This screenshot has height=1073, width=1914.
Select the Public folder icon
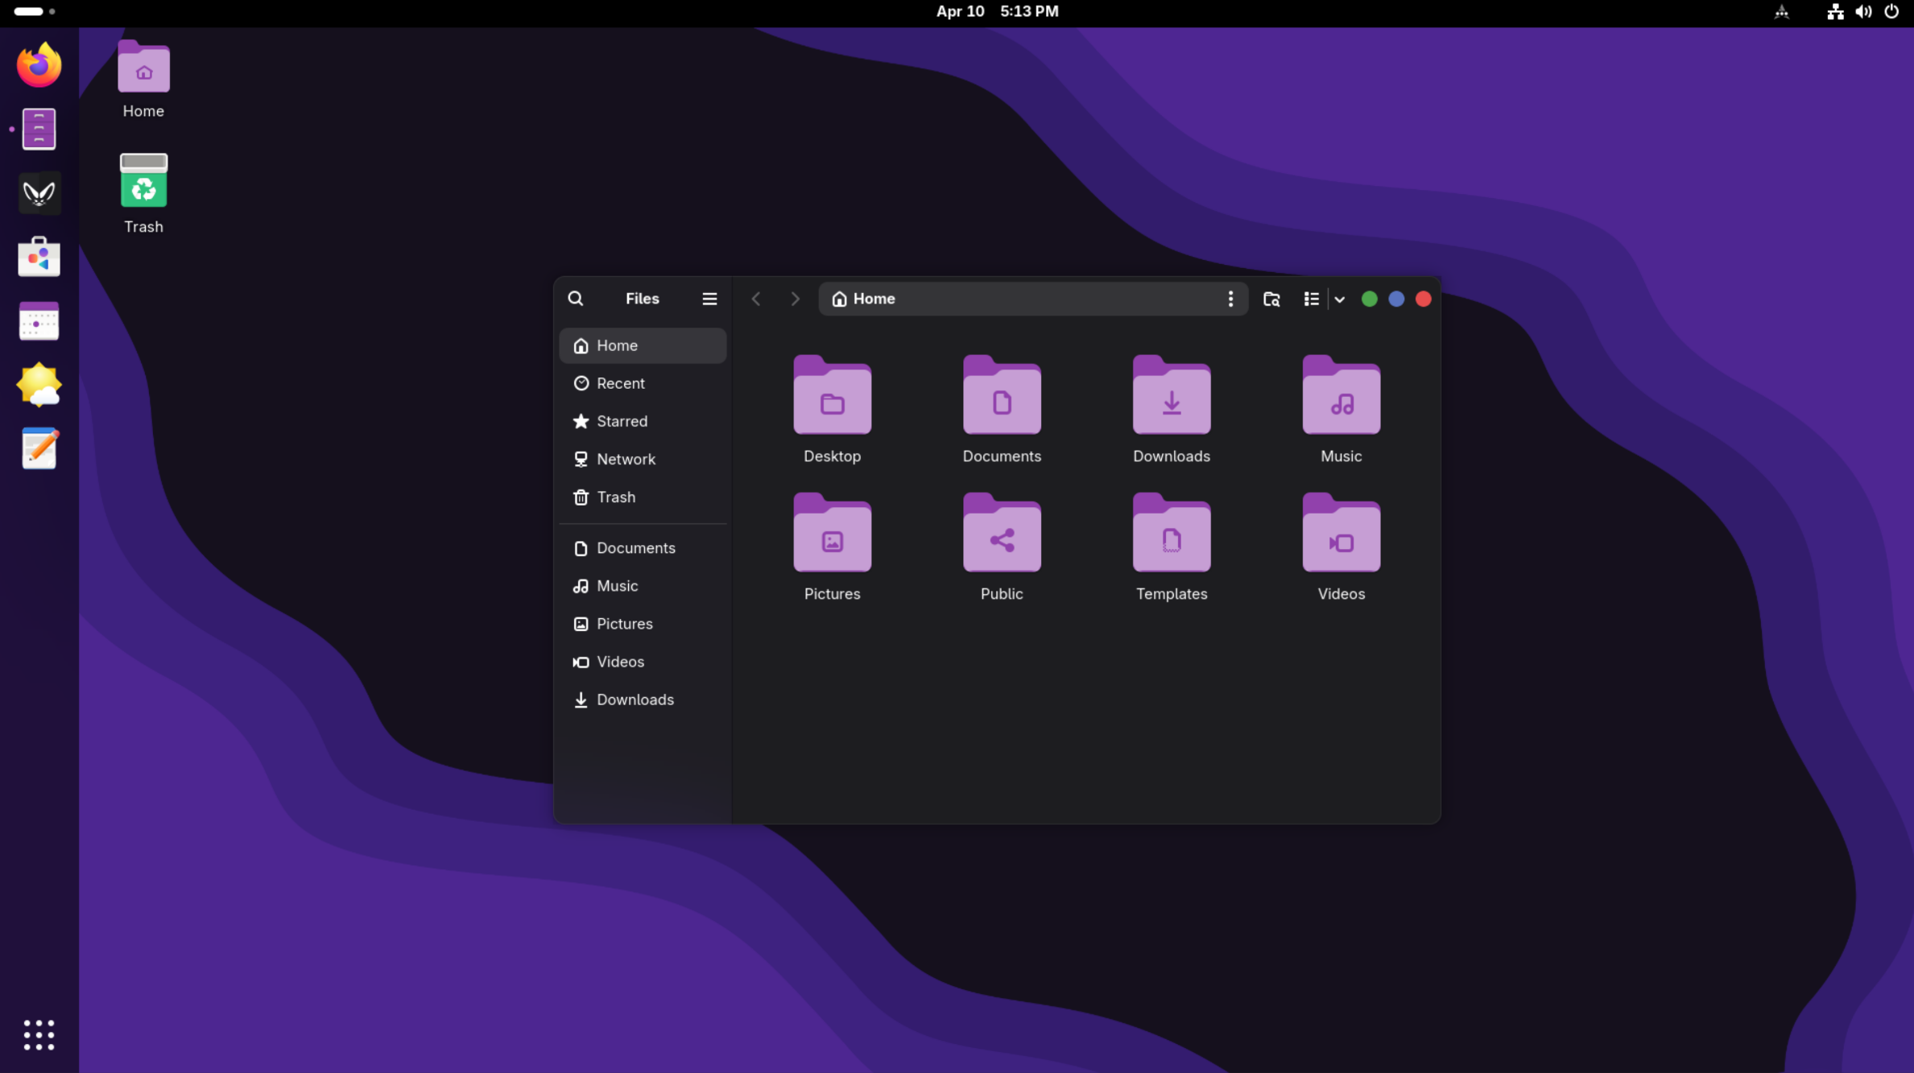[1002, 533]
